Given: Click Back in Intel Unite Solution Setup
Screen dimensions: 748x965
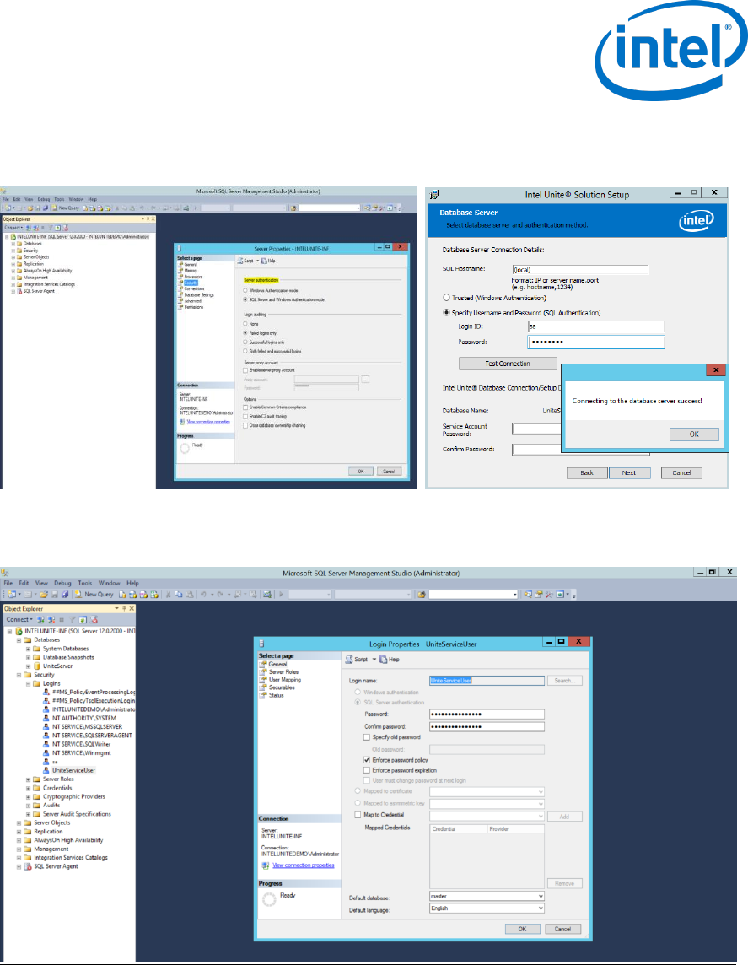Looking at the screenshot, I should (x=587, y=473).
